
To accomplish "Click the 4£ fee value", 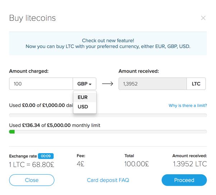I will [81, 164].
